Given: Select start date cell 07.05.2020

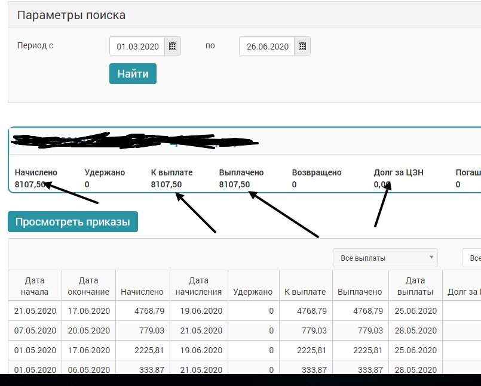Looking at the screenshot, I should point(35,331).
